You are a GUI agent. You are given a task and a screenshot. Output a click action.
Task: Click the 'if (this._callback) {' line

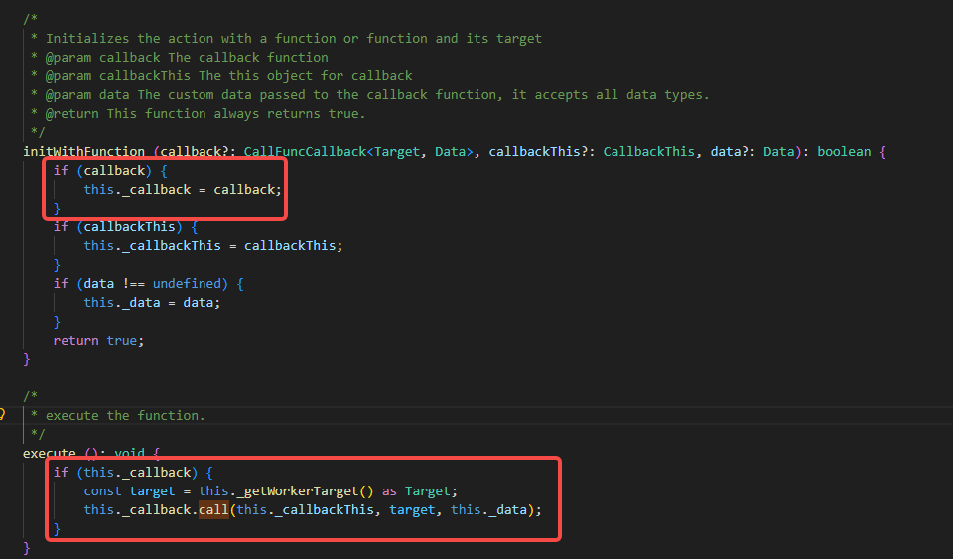[133, 472]
